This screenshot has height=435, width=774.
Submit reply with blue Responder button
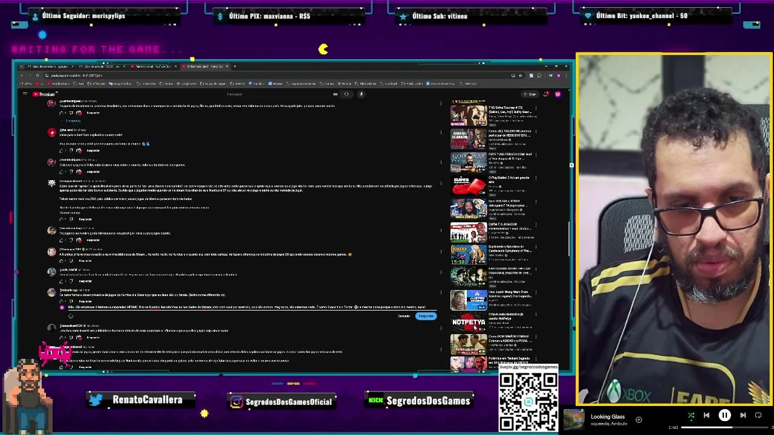[x=426, y=316]
